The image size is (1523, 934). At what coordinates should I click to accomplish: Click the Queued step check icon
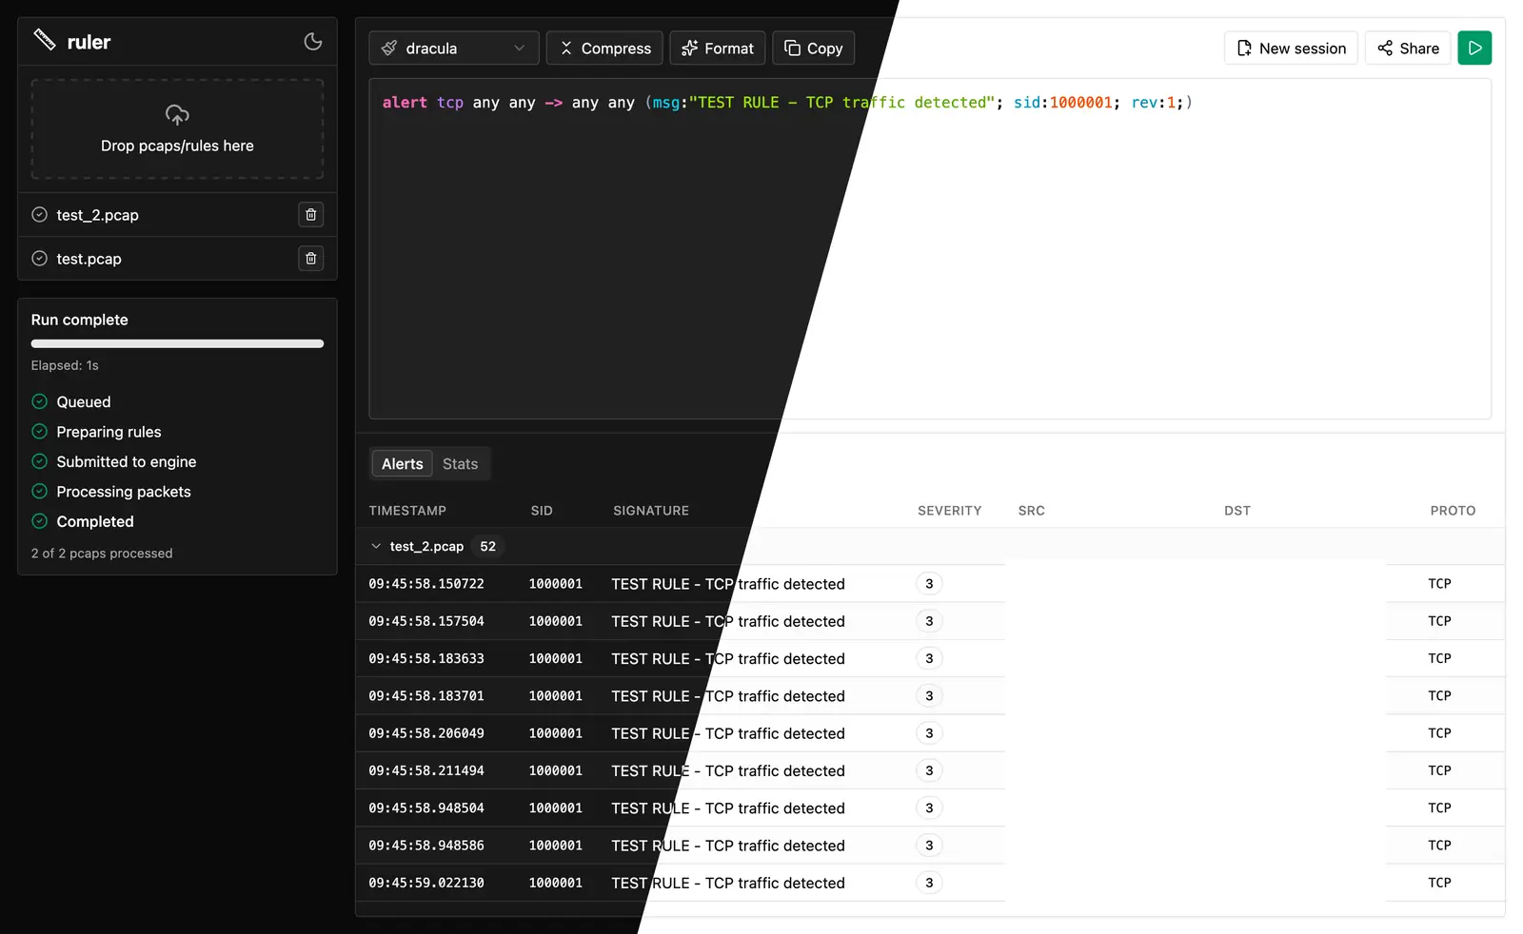[x=39, y=401]
